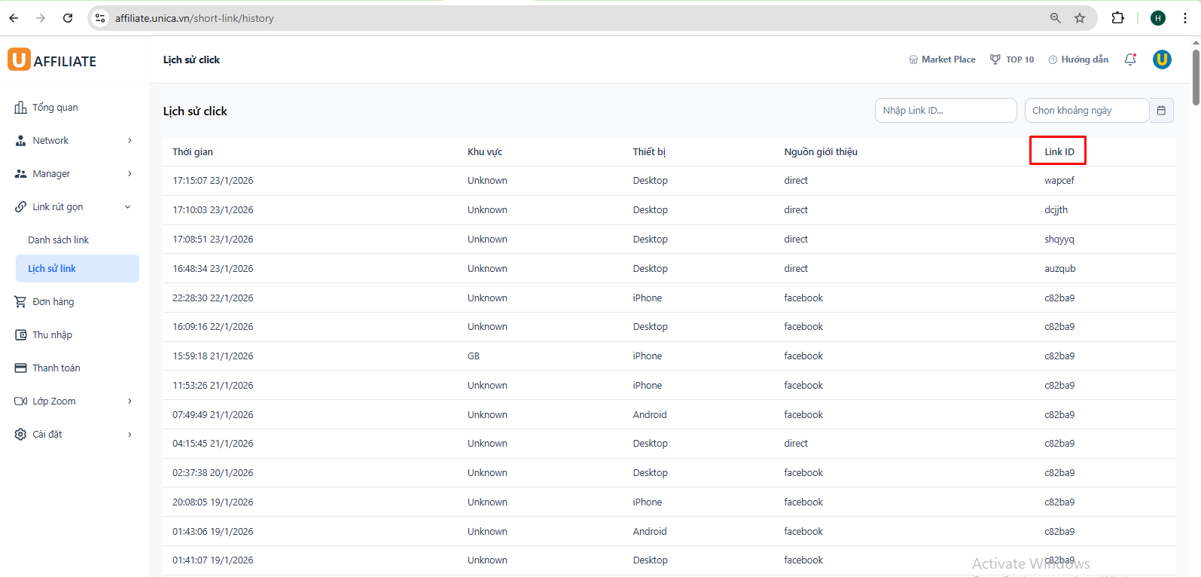This screenshot has width=1201, height=577.
Task: Open the TOP 10 leaderboard
Action: tap(1012, 60)
